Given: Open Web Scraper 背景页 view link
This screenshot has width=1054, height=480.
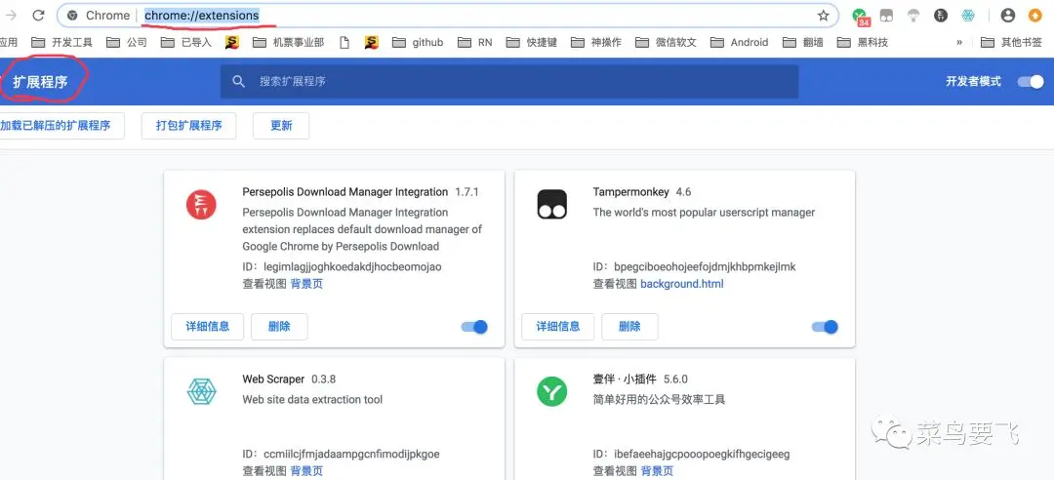Looking at the screenshot, I should 306,471.
